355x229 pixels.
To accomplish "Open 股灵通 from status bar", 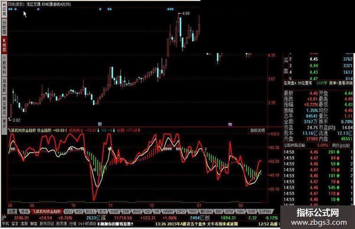I will click(62, 224).
